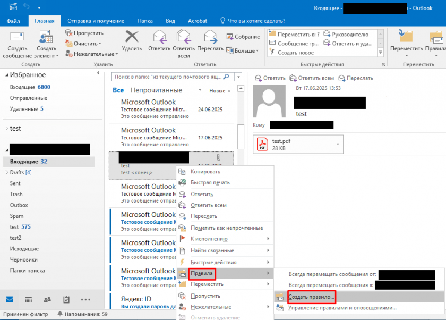446x320 pixels.
Task: Select the All (Все) messages filter
Action: 118,90
